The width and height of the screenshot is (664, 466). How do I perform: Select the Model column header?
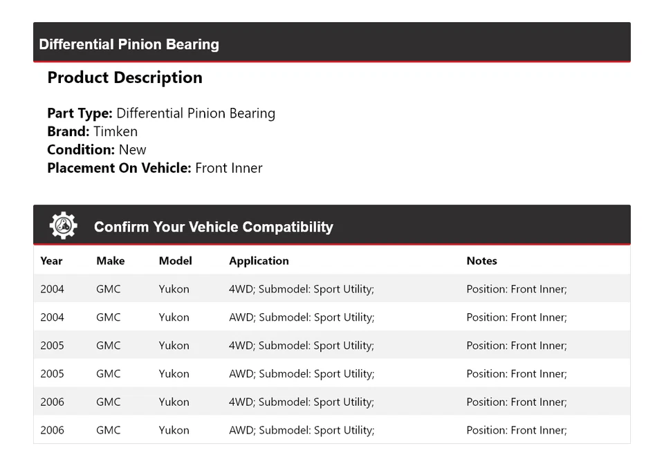(176, 261)
